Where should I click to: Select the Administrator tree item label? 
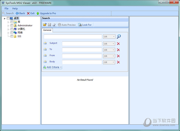tap(25, 25)
